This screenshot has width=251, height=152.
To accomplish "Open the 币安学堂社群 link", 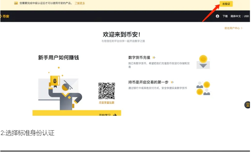I will click(x=107, y=102).
